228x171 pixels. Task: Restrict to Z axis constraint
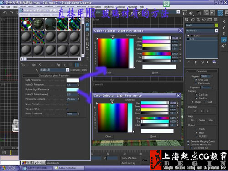(x=224, y=34)
